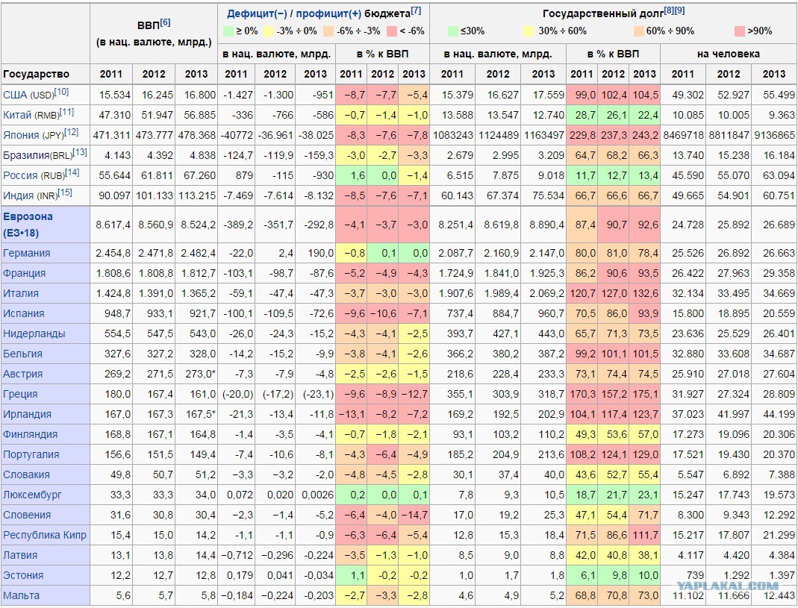Open the Мальта link
This screenshot has width=798, height=608.
pos(21,595)
